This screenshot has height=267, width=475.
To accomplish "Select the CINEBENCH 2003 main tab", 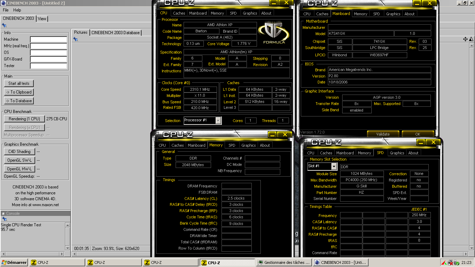I will coord(18,18).
